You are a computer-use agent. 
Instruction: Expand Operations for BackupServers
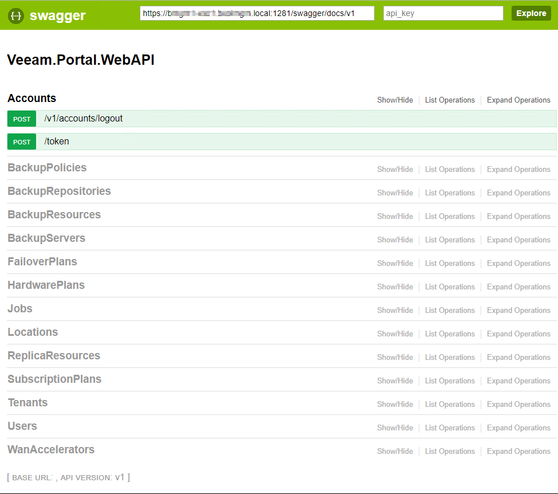[518, 240]
